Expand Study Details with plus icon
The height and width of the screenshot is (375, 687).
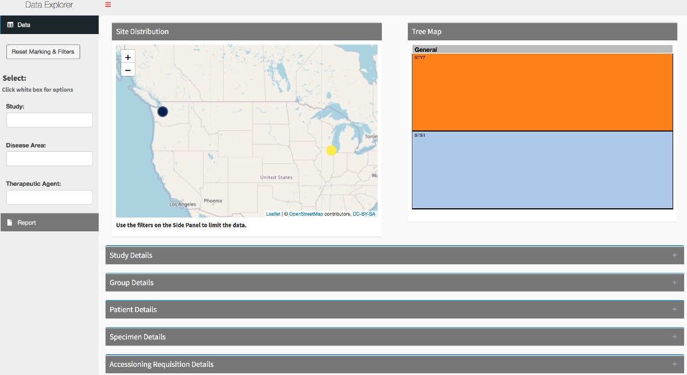[674, 256]
